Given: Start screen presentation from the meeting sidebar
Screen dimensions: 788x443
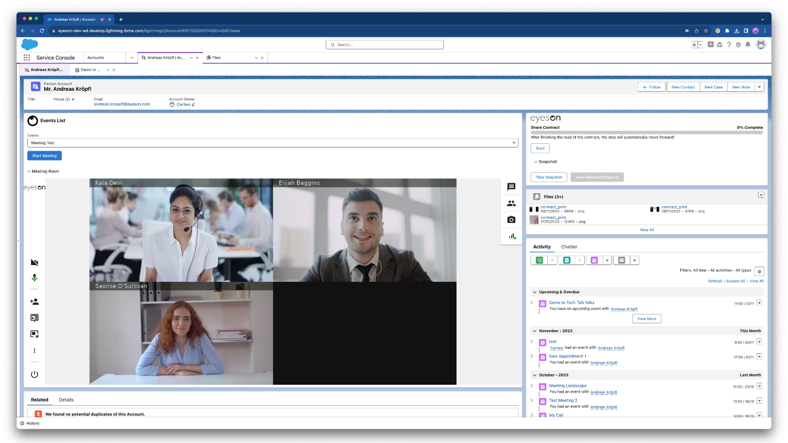Looking at the screenshot, I should 34,317.
